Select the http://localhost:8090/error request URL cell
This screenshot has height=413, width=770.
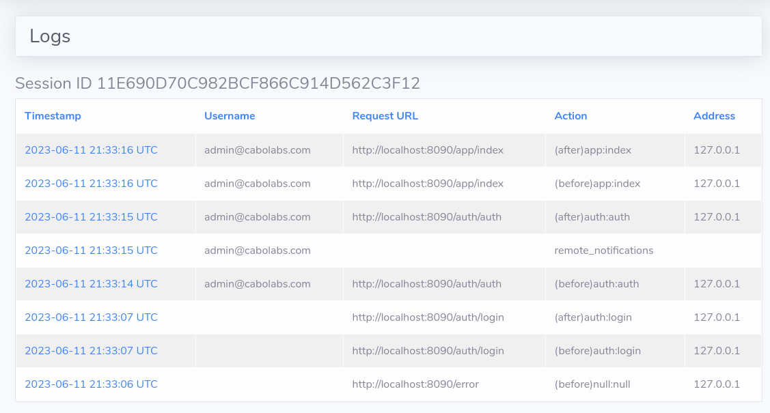[x=415, y=384]
